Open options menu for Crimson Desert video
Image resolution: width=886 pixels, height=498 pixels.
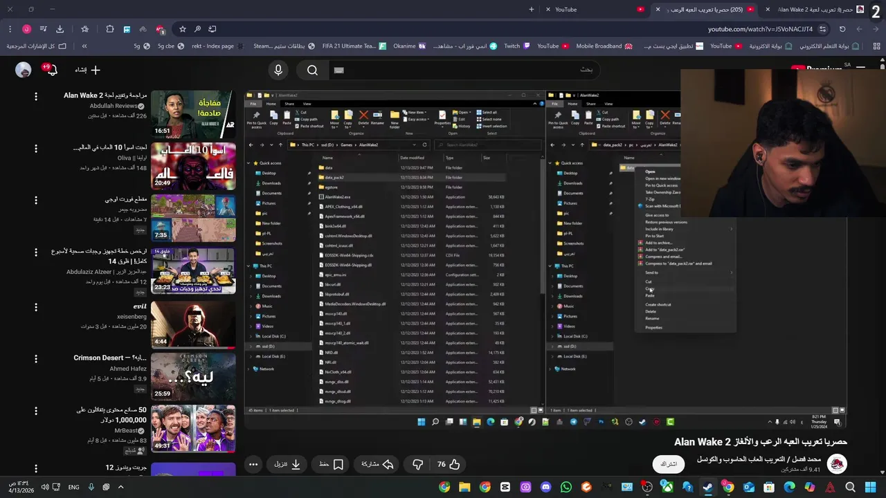tap(36, 359)
